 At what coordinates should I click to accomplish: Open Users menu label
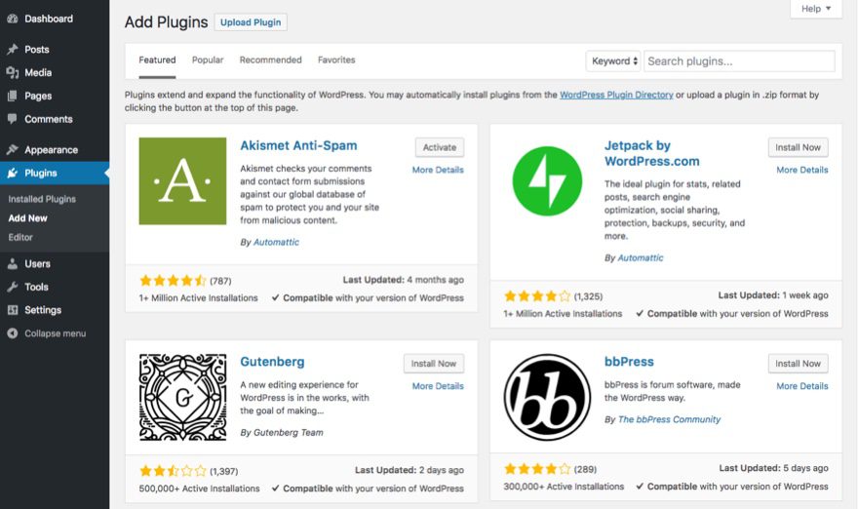click(37, 264)
